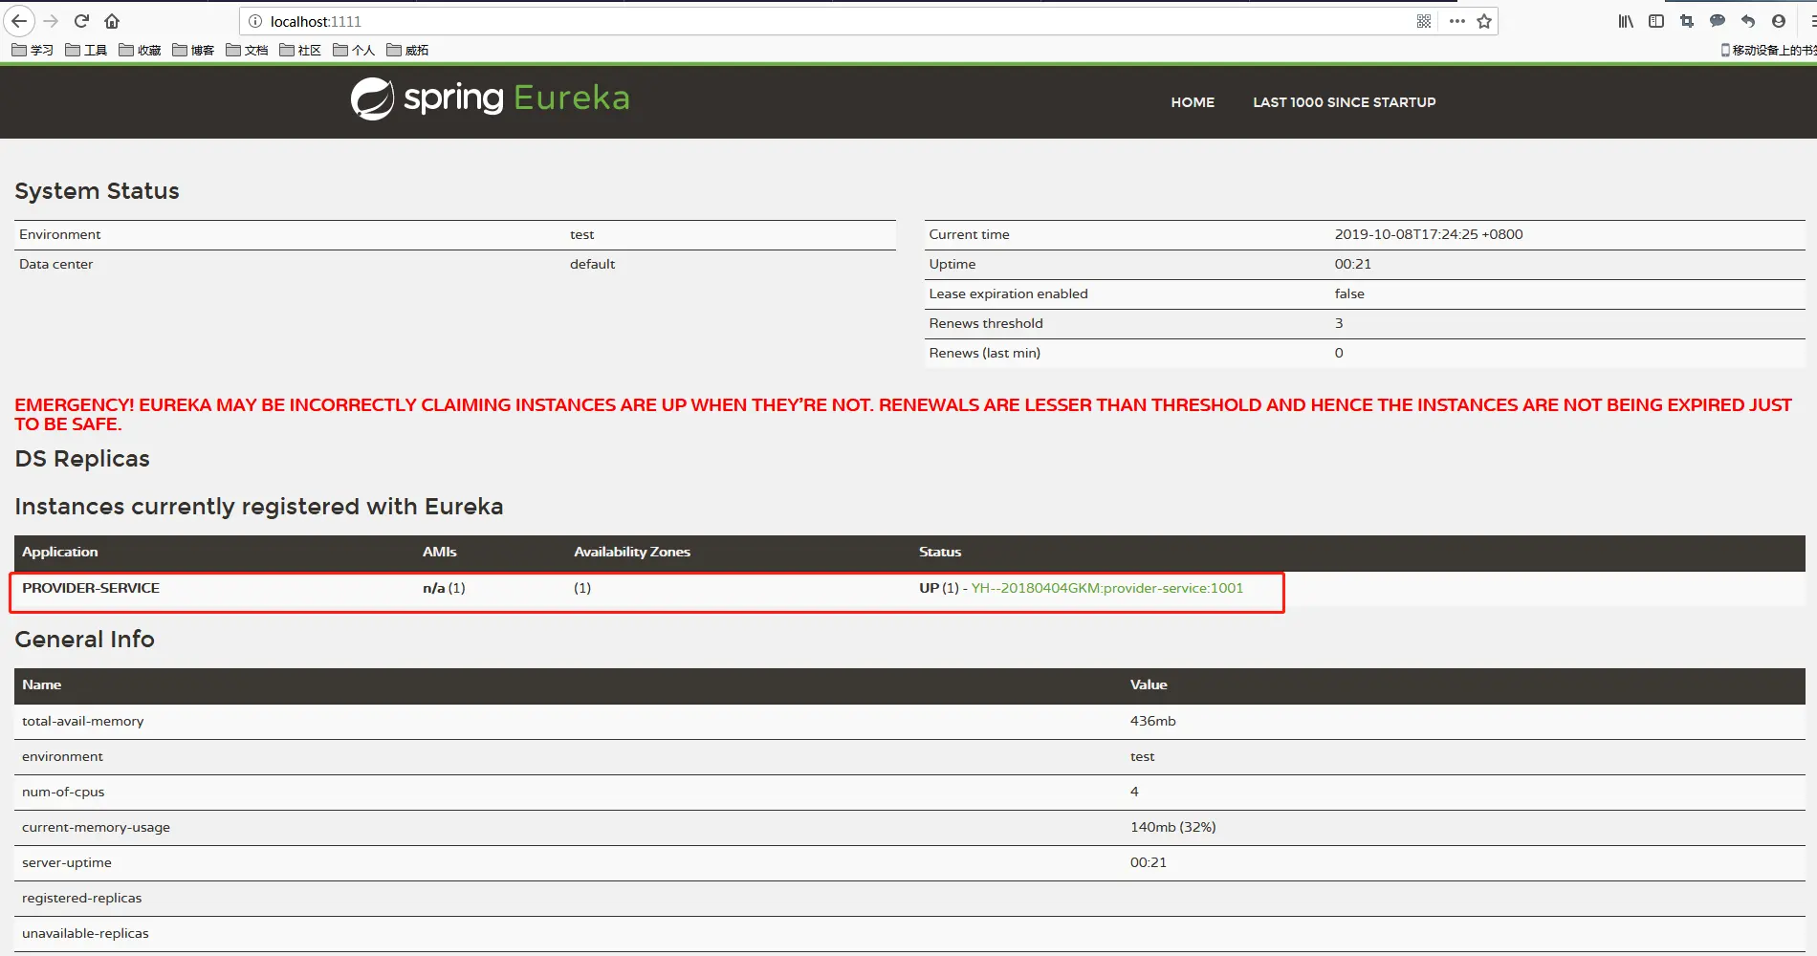Click the Uptime label in System Status
Viewport: 1817px width, 956px height.
pos(952,264)
